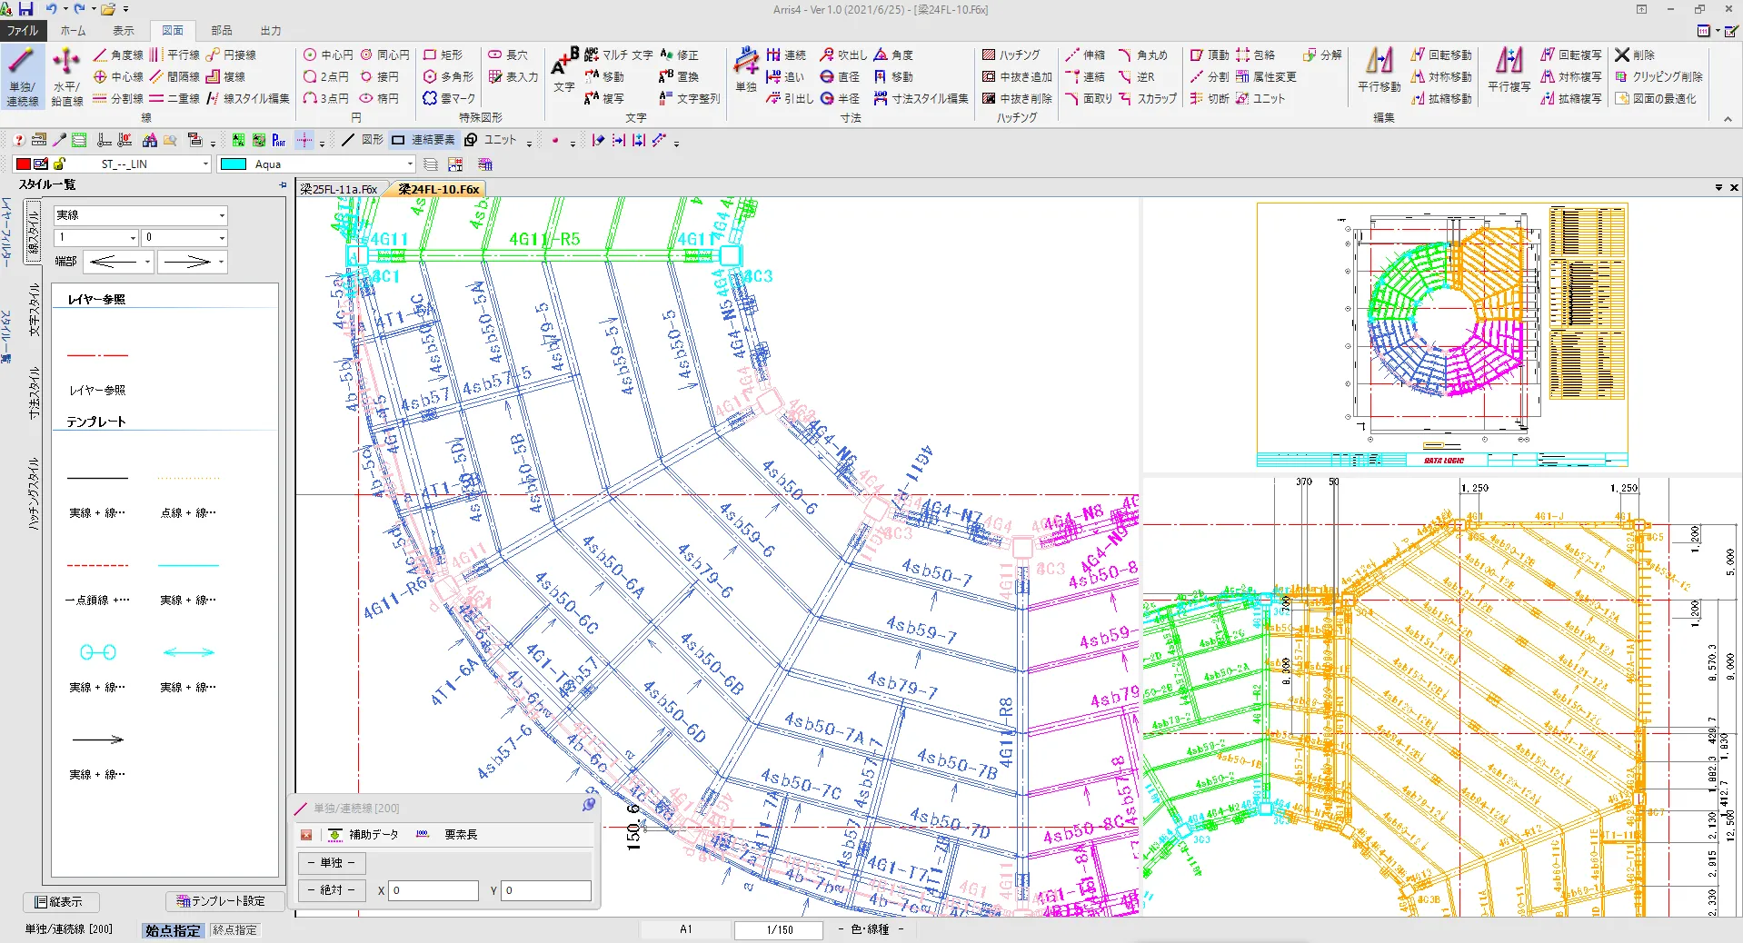Viewport: 1743px width, 943px height.
Task: Choose the 楕円 ellipse tool
Action: 380,99
